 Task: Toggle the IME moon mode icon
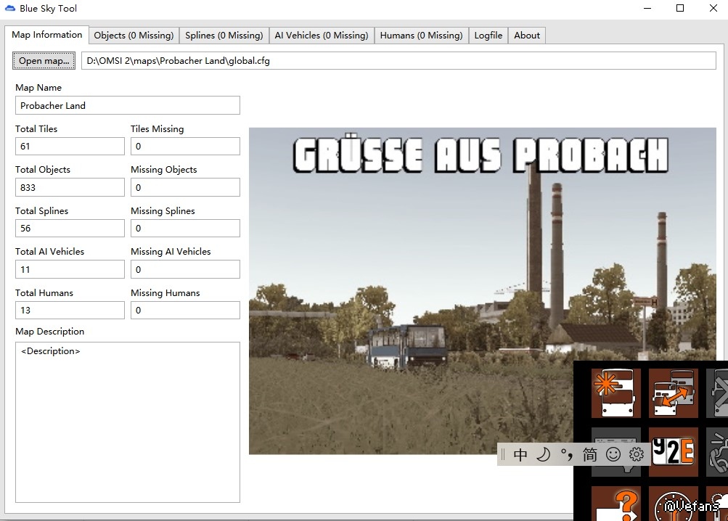(x=543, y=455)
